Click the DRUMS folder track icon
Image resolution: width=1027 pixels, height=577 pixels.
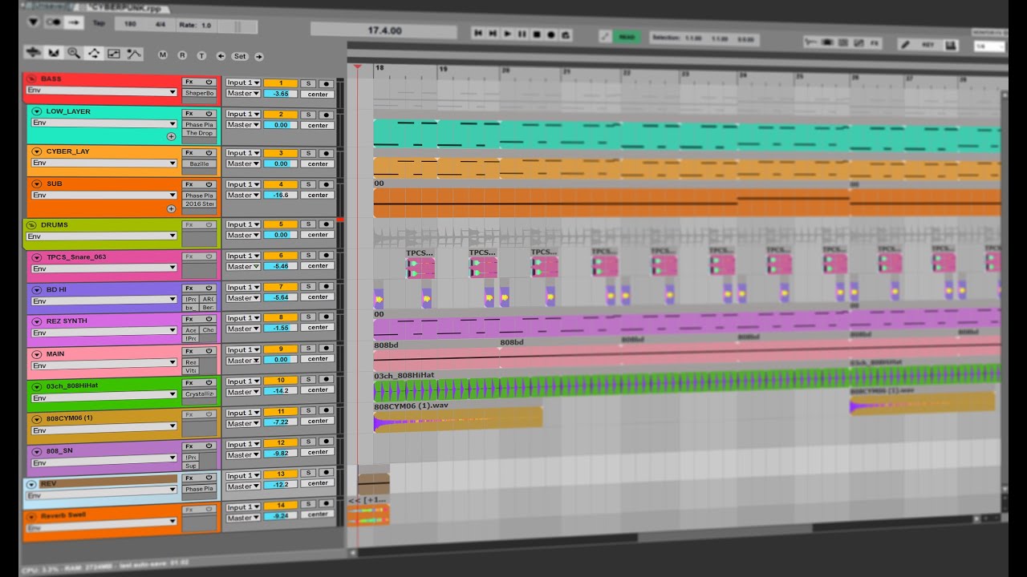pyautogui.click(x=31, y=225)
